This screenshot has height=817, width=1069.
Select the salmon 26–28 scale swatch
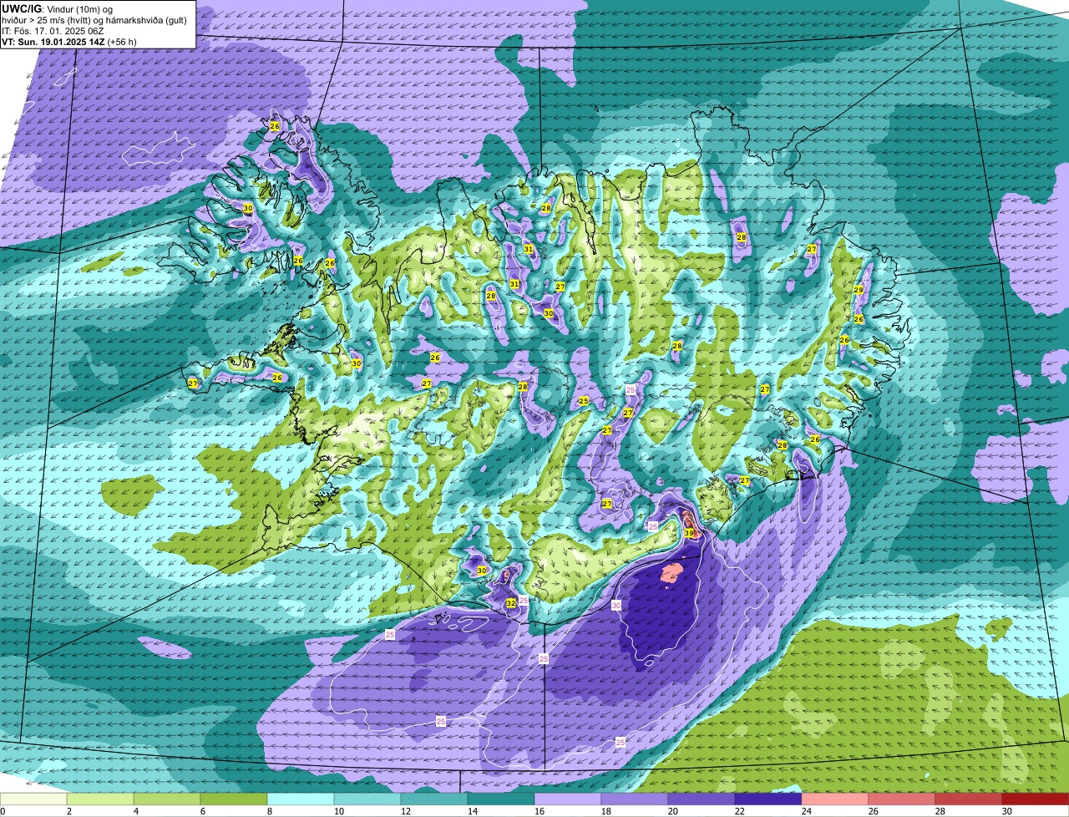coord(902,799)
